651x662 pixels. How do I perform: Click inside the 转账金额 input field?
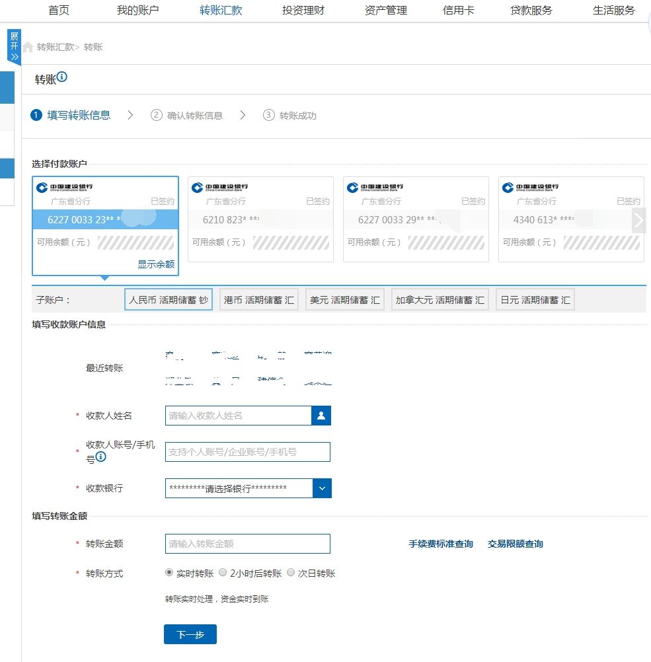click(x=247, y=543)
